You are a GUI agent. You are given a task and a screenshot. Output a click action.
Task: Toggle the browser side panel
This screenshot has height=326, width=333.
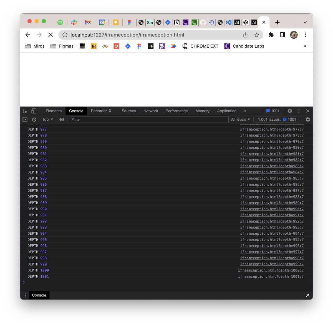[282, 35]
